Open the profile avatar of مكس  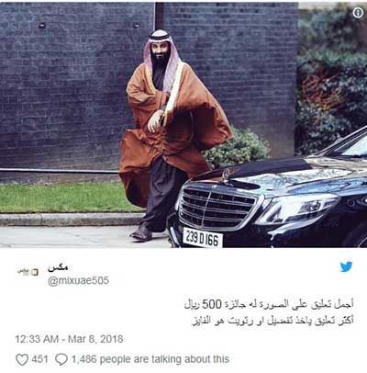coord(28,272)
